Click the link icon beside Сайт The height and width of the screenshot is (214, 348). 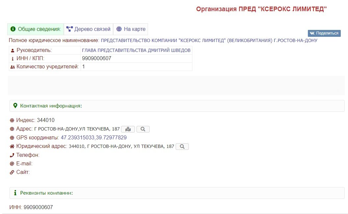(x=12, y=172)
